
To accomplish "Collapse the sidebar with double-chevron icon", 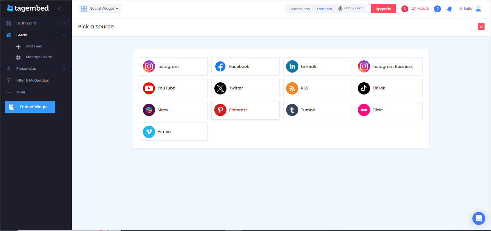I will pyautogui.click(x=60, y=9).
